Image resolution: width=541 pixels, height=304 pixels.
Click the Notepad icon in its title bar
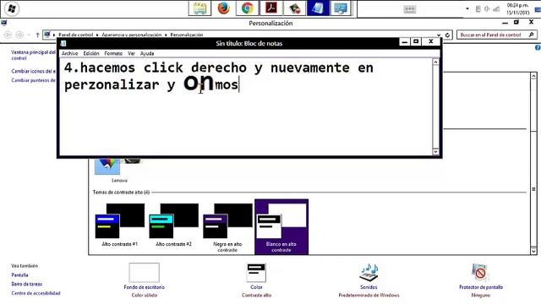click(63, 43)
